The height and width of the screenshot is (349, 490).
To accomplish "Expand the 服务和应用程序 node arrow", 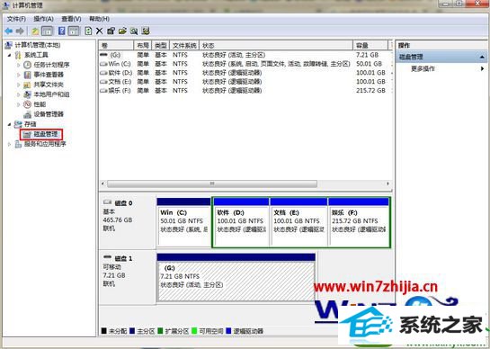I will click(9, 144).
